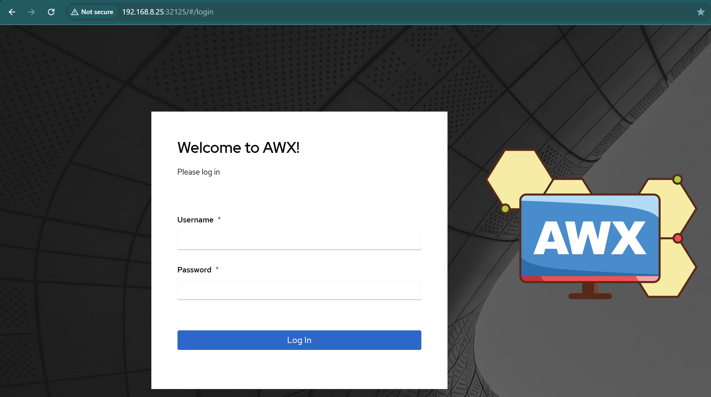The image size is (711, 397).
Task: Focus the Password input field
Action: (299, 290)
